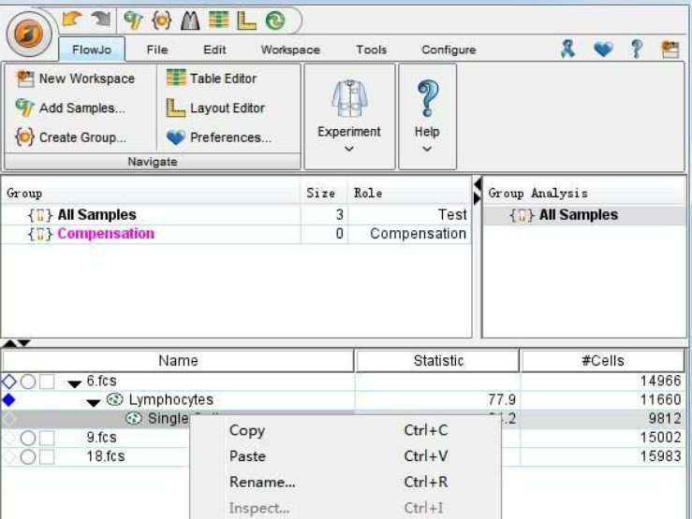Viewport: 692px width, 519px height.
Task: Click the 11660 cell count for Lymphocytes
Action: click(660, 399)
